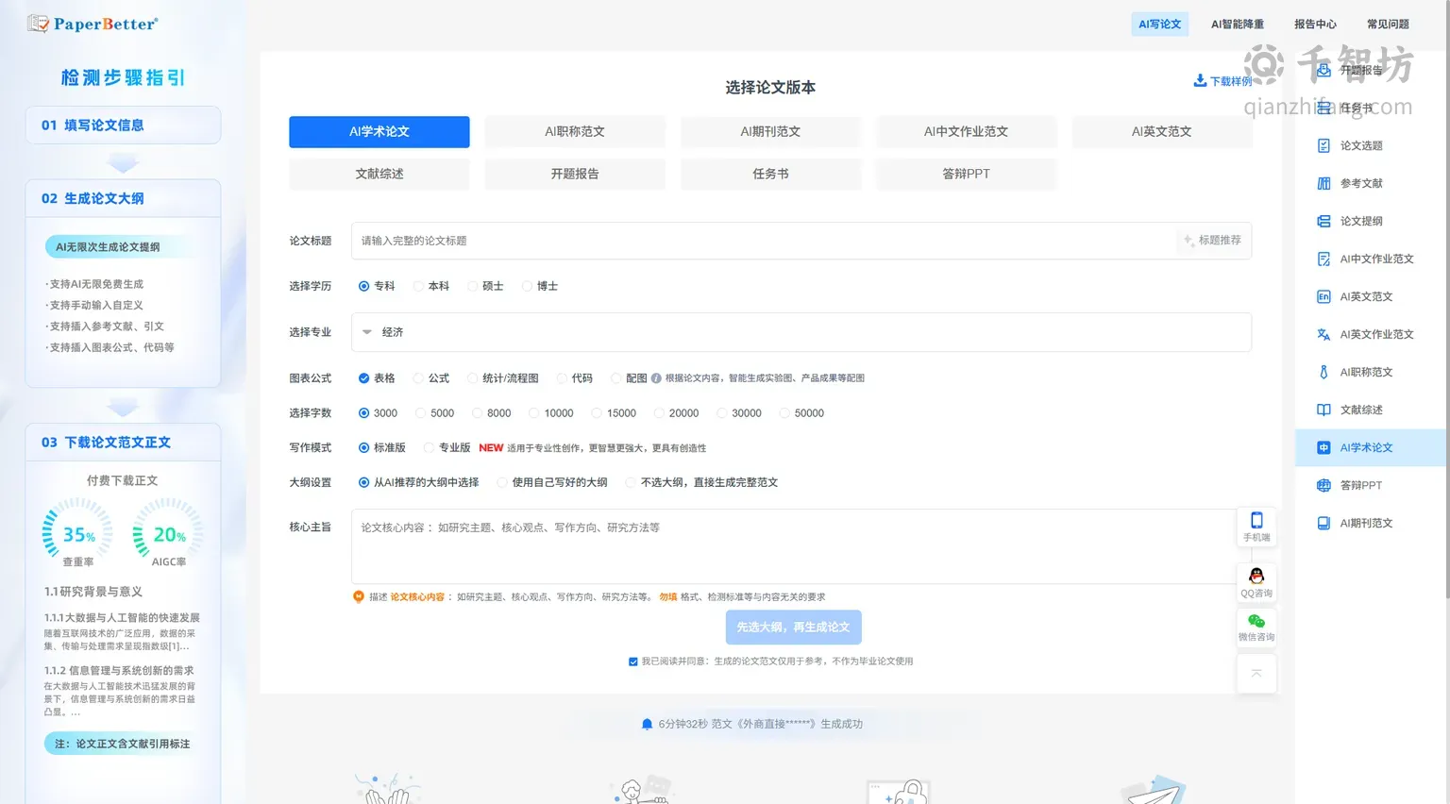This screenshot has width=1450, height=804.
Task: Select the 开题报告 version tab
Action: [575, 175]
